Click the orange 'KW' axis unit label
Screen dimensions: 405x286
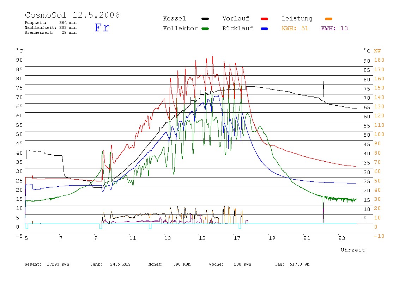[377, 51]
